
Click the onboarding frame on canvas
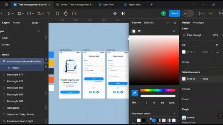pos(70,75)
